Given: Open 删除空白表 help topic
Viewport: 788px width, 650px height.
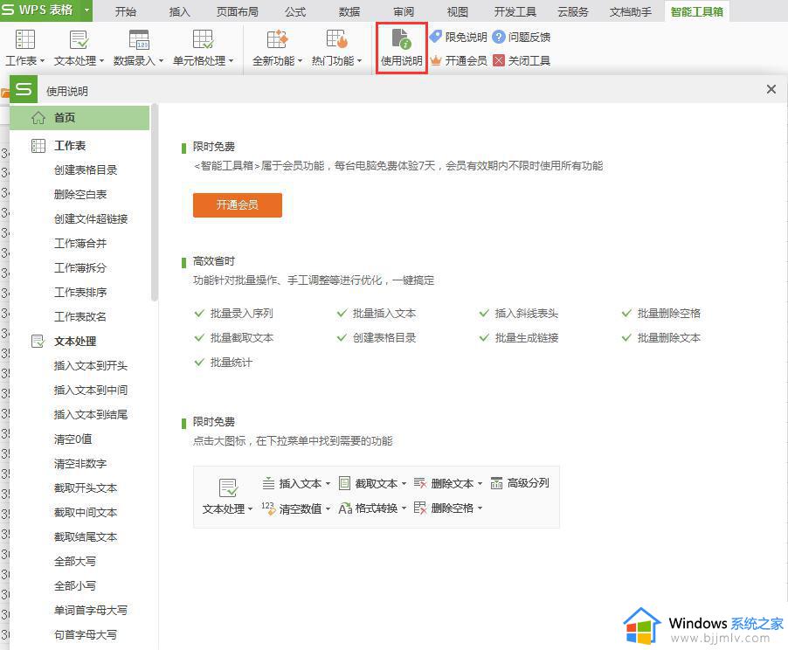Looking at the screenshot, I should click(80, 195).
